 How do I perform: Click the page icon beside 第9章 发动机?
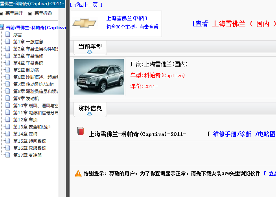tap(8, 98)
